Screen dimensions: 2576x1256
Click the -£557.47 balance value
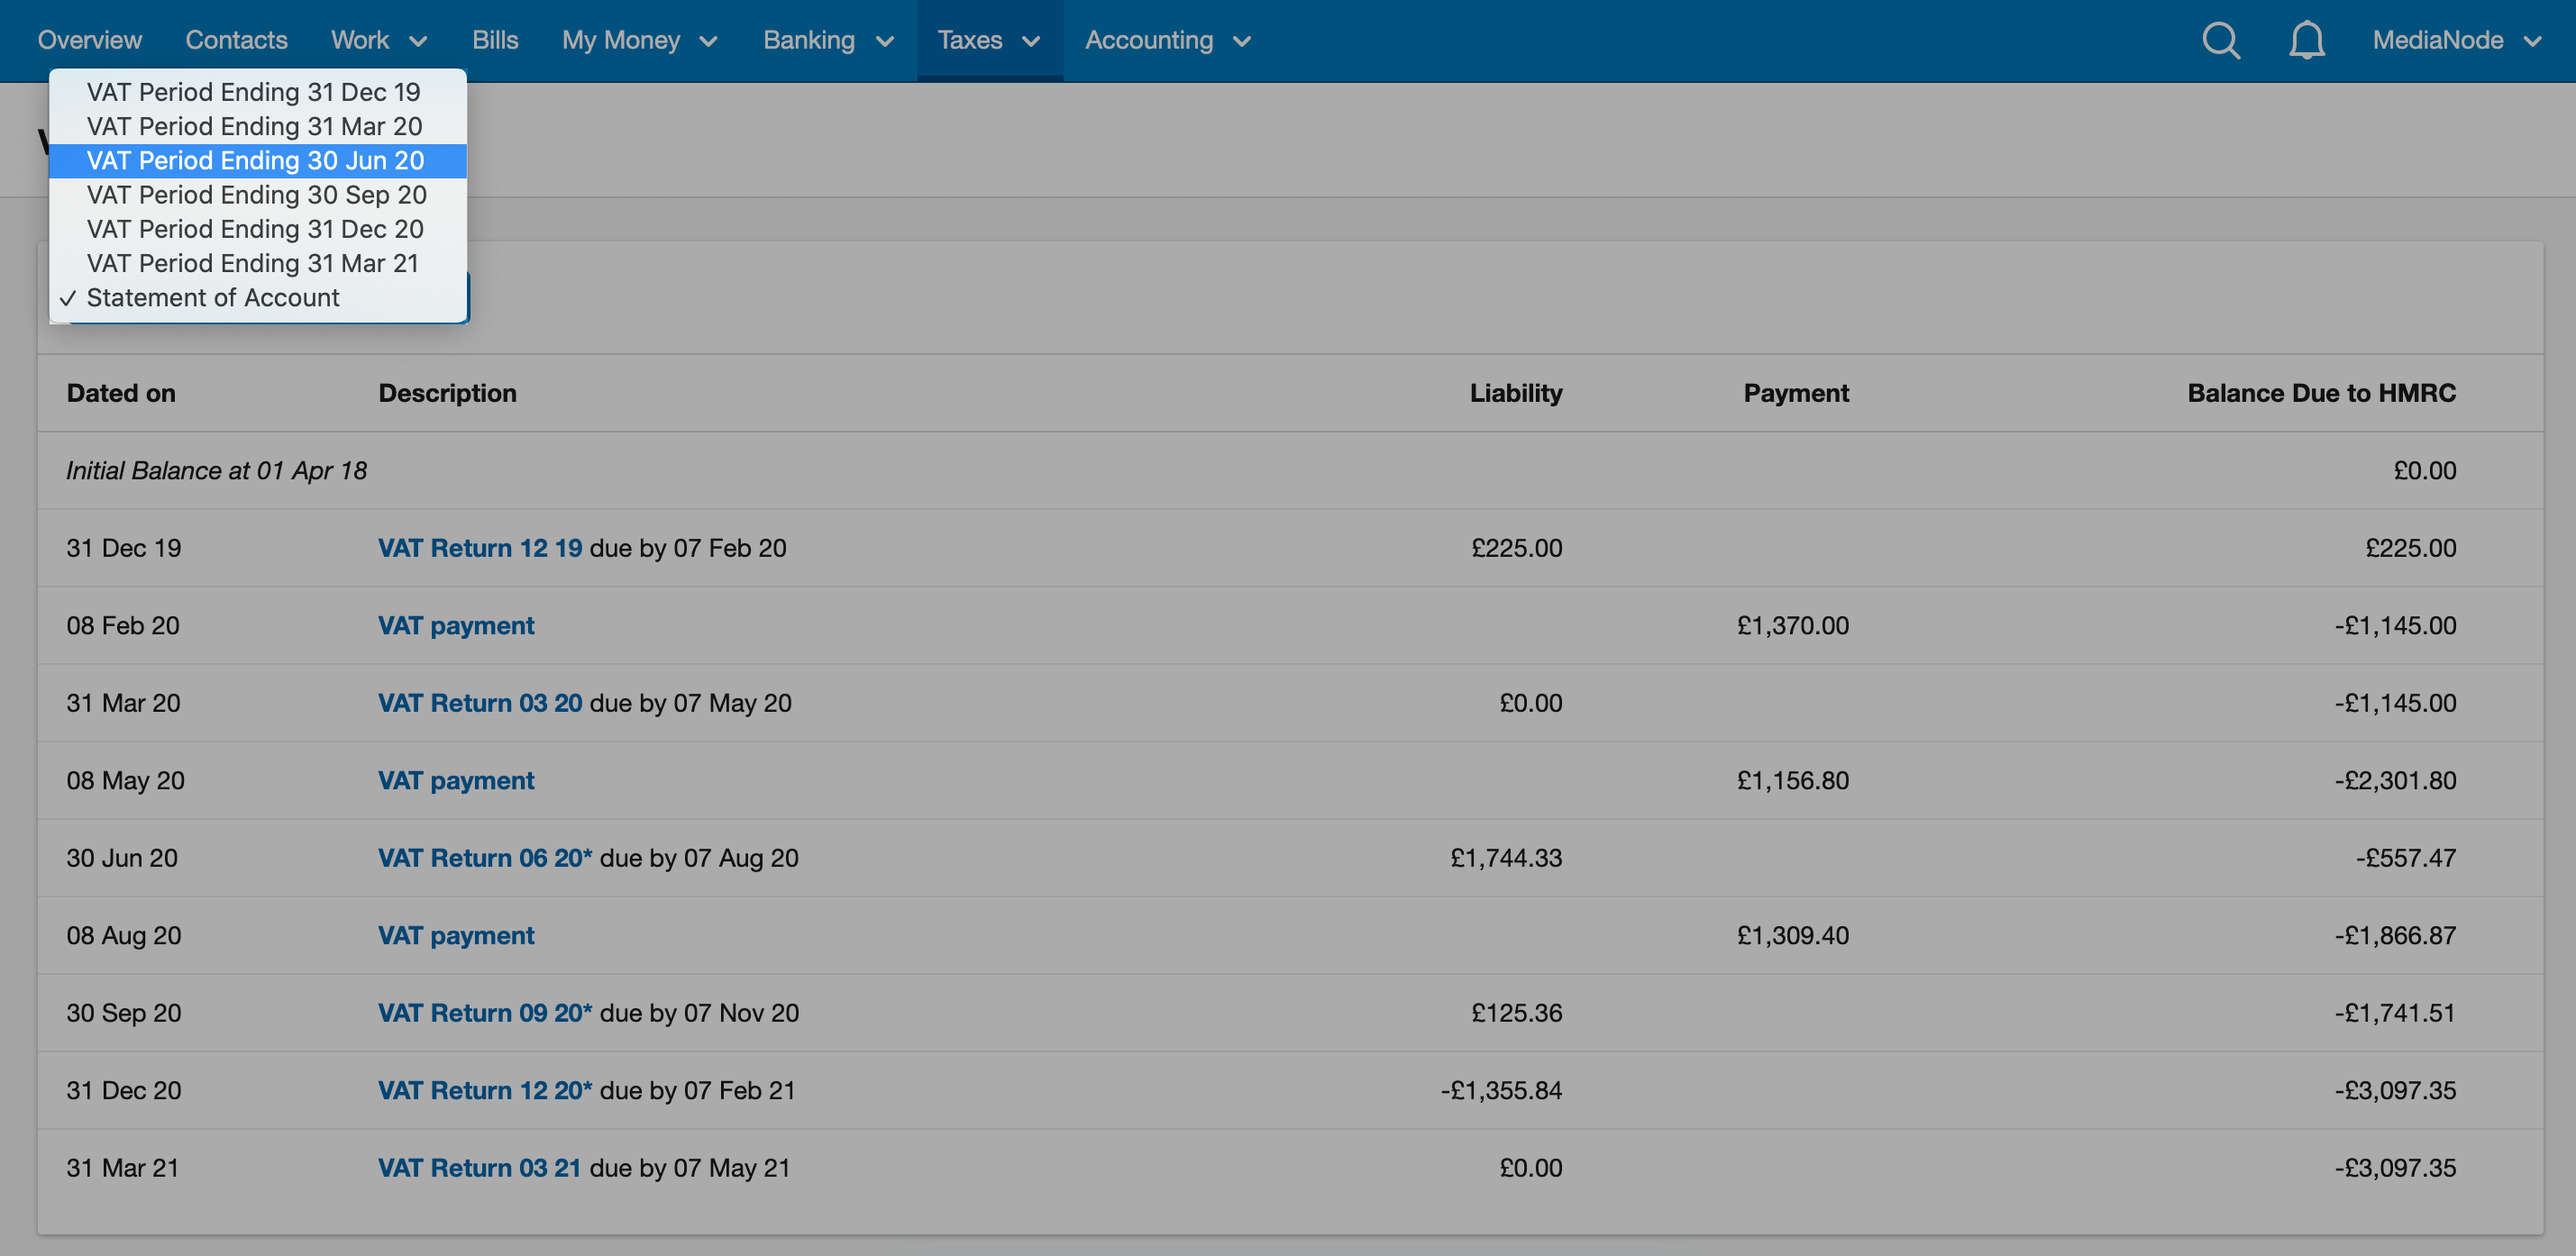(x=2405, y=858)
